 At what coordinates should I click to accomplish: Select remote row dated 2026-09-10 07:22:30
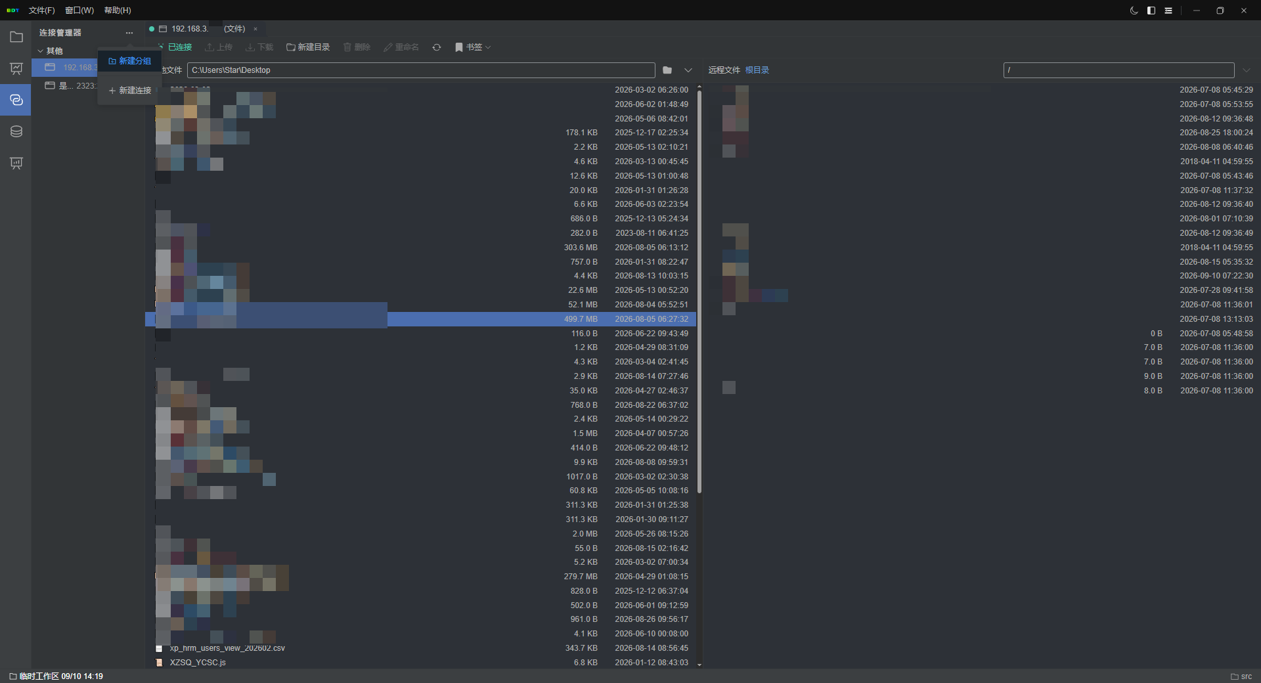[982, 276]
